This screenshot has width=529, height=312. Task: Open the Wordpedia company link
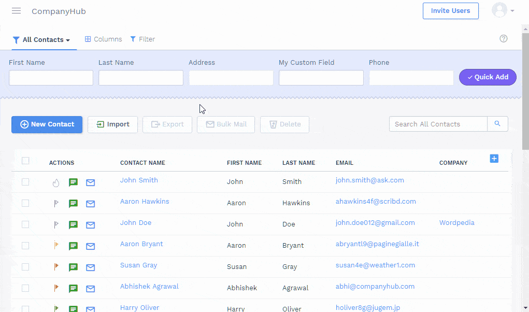coord(456,223)
